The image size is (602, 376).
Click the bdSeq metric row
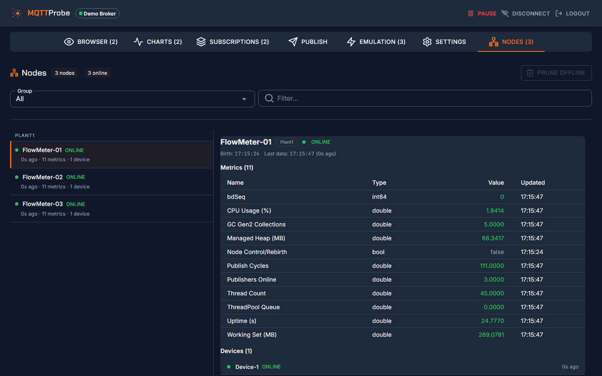coord(403,197)
